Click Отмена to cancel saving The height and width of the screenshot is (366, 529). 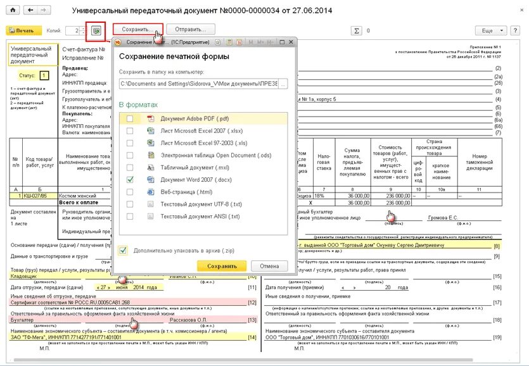269,266
